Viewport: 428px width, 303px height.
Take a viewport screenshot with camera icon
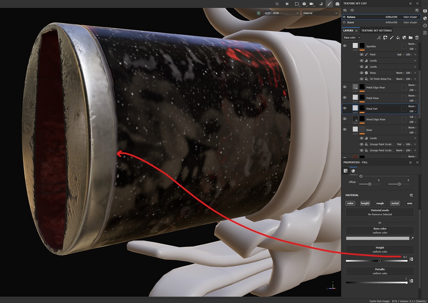[337, 4]
